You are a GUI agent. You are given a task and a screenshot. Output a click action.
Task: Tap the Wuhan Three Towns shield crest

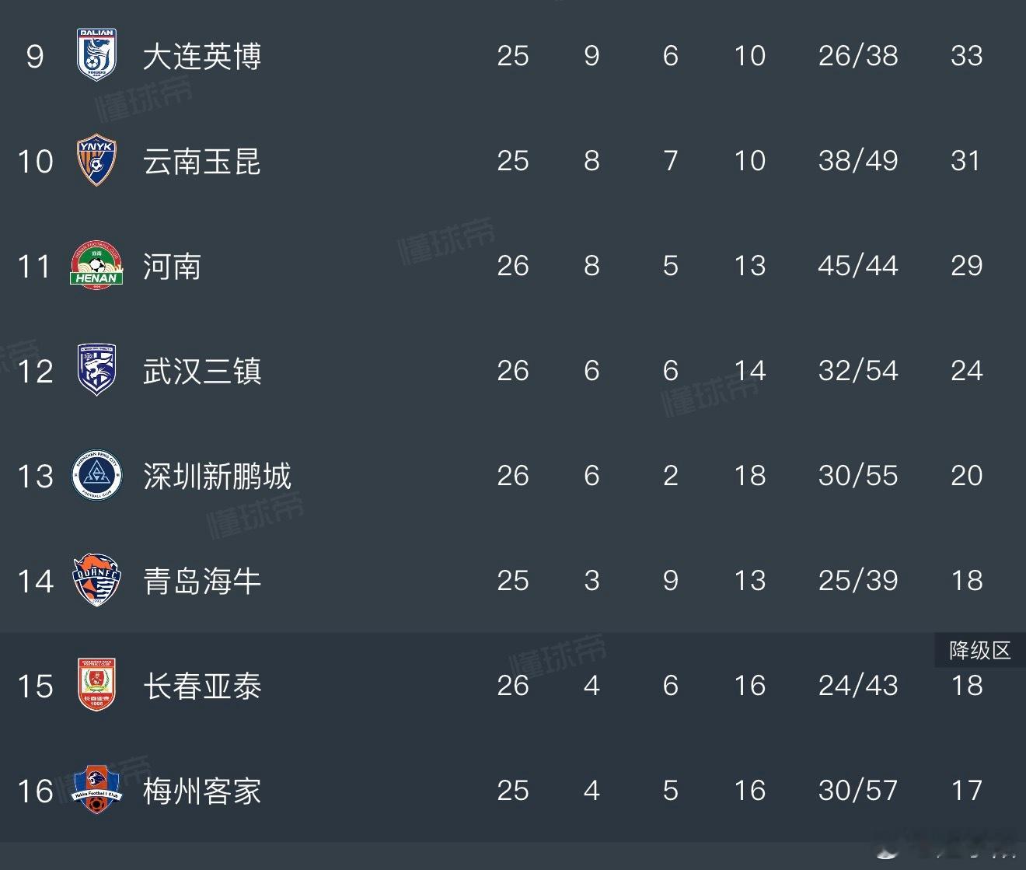tap(96, 370)
